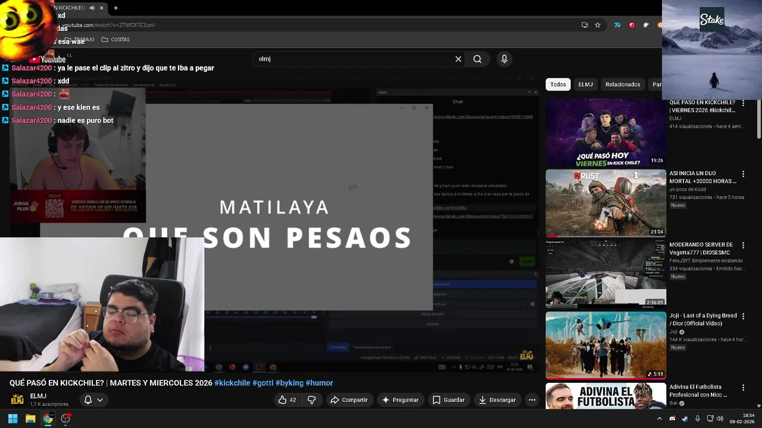Viewport: 762px width, 428px height.
Task: Open more actions three-dot menu under video
Action: tap(532, 400)
